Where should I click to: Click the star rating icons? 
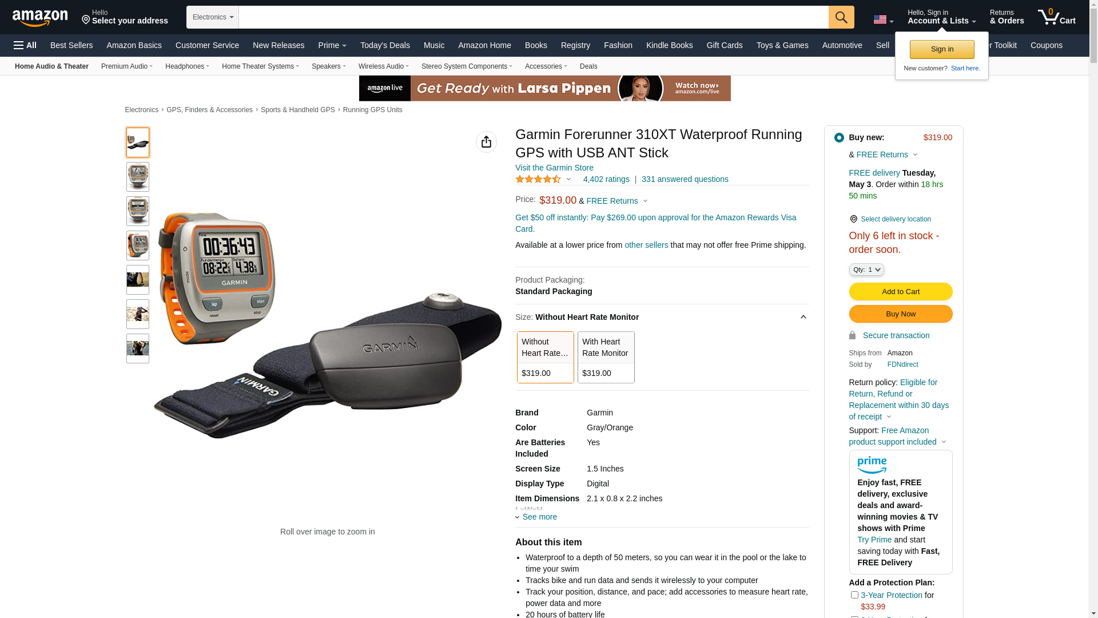click(x=538, y=179)
